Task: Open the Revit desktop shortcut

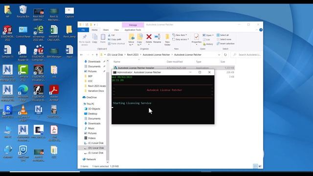Action: pos(7,111)
